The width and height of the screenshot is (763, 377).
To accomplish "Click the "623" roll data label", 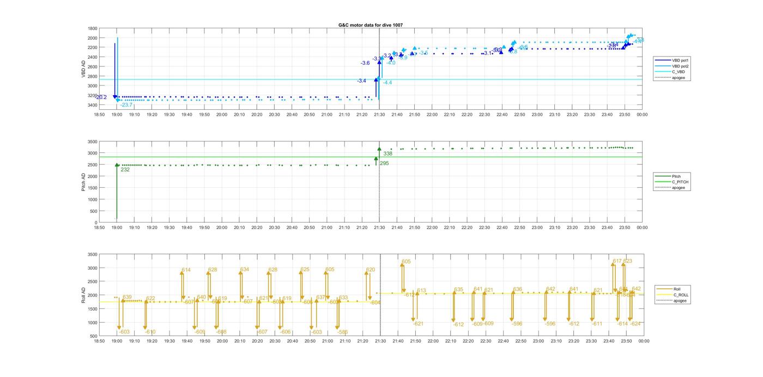I will pos(628,261).
